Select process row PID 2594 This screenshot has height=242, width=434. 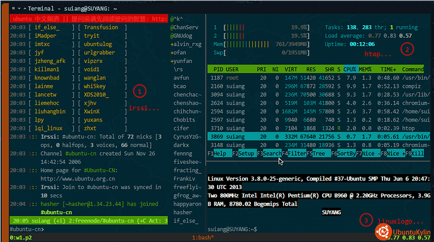click(x=318, y=112)
